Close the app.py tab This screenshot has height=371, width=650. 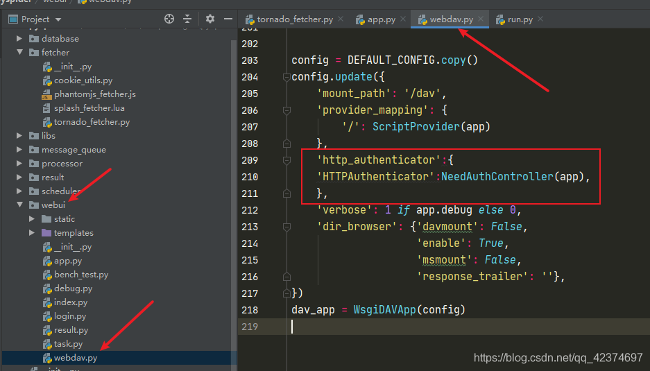click(403, 19)
